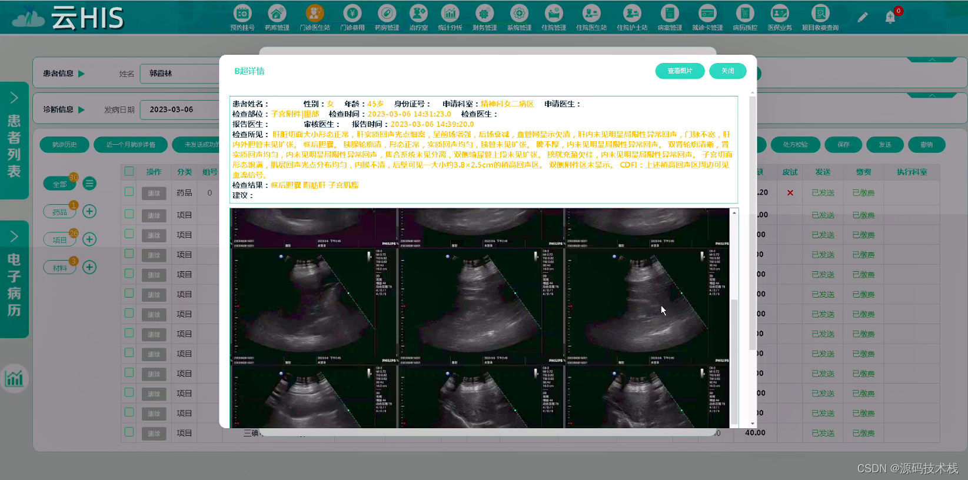Open 医保业务 module icon
The width and height of the screenshot is (968, 480).
tap(780, 17)
